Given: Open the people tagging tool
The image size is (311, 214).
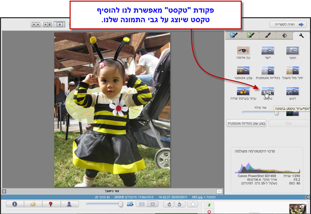Looking at the screenshot, I should (70, 204).
